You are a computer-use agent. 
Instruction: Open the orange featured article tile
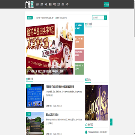79,42
